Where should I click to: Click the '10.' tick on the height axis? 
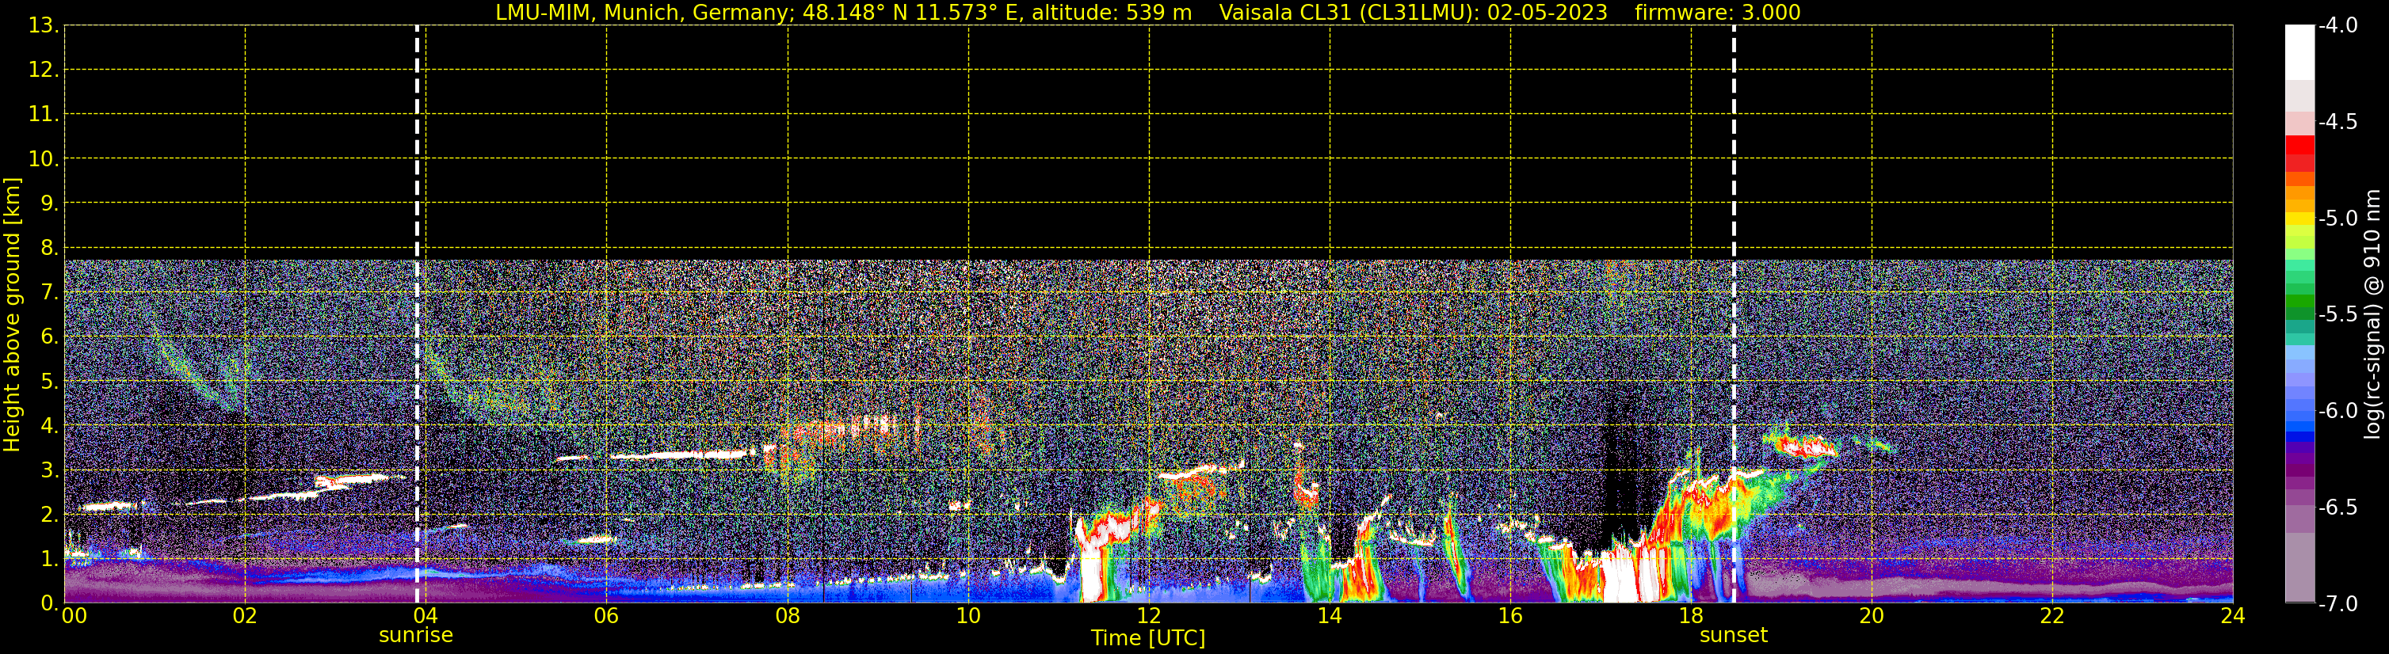click(x=43, y=159)
